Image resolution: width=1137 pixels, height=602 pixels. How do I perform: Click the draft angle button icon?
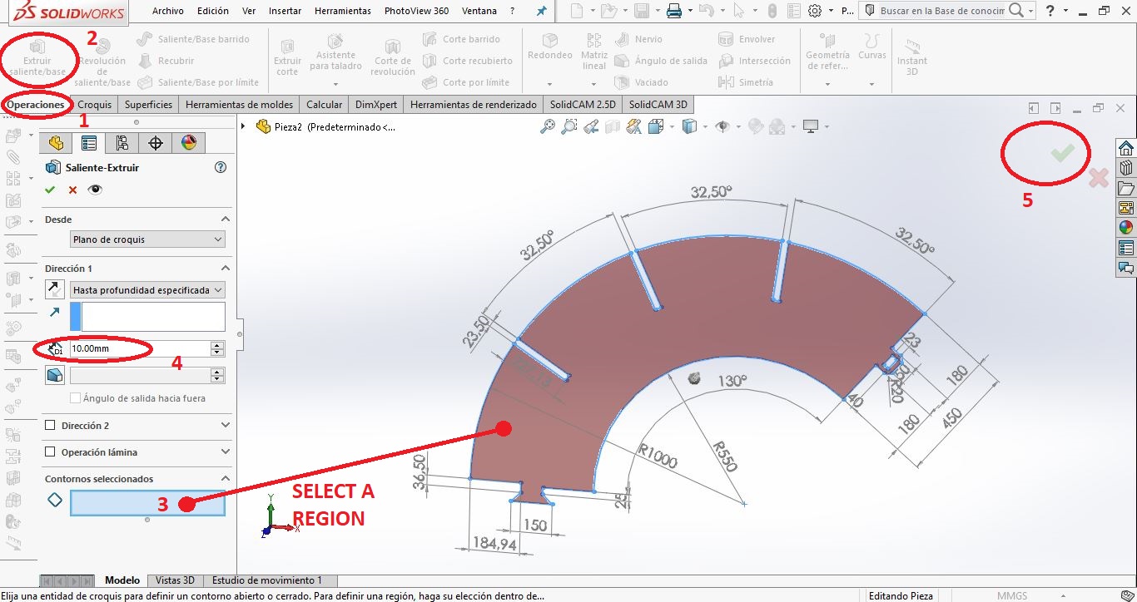coord(55,375)
